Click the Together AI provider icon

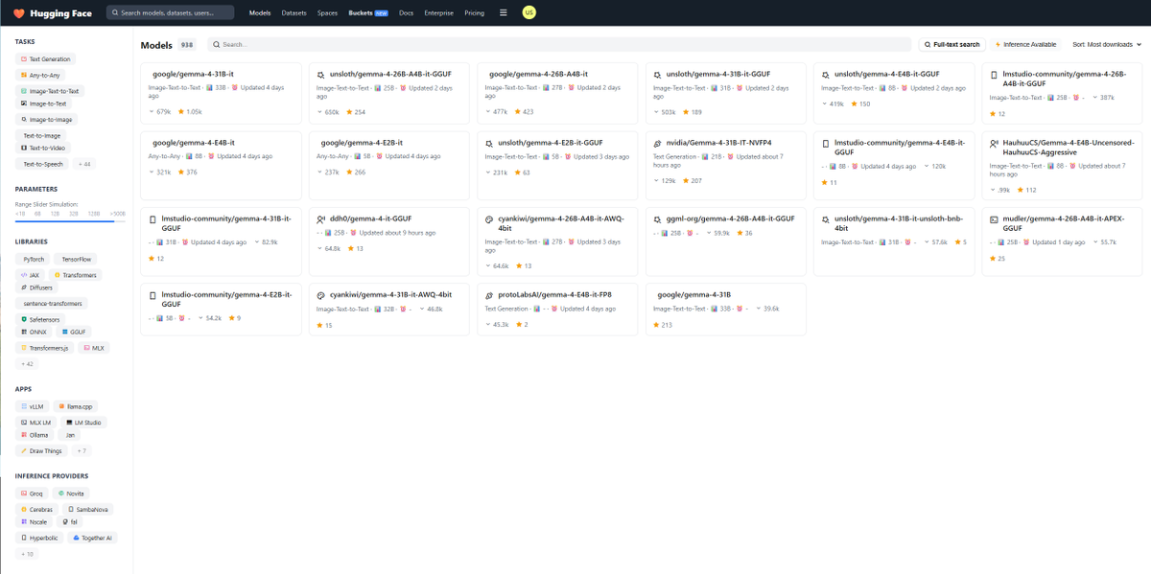point(75,538)
